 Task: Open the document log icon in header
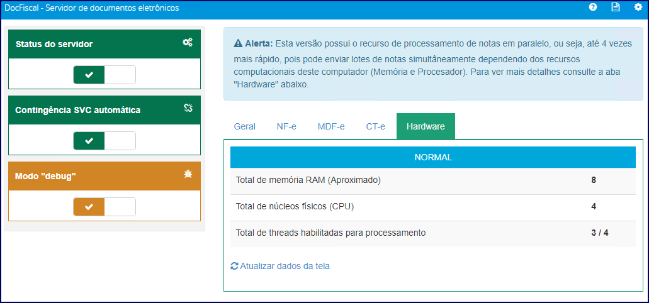(x=616, y=7)
